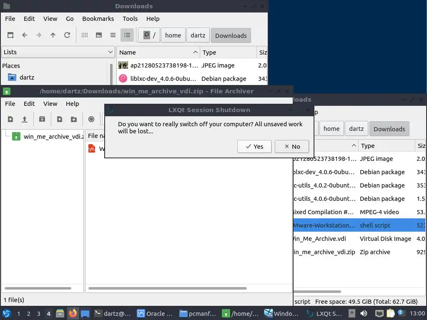Open archive icon in File Archiver toolbar

point(25,119)
